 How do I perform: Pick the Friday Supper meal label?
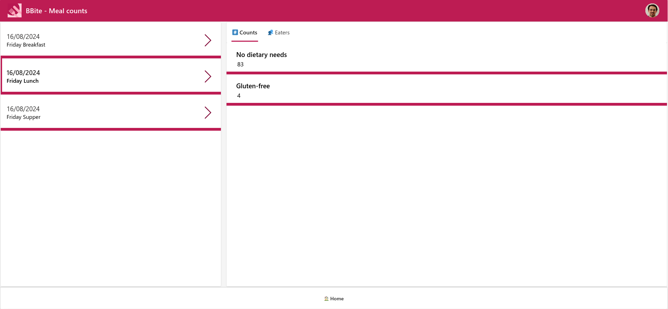pos(24,117)
